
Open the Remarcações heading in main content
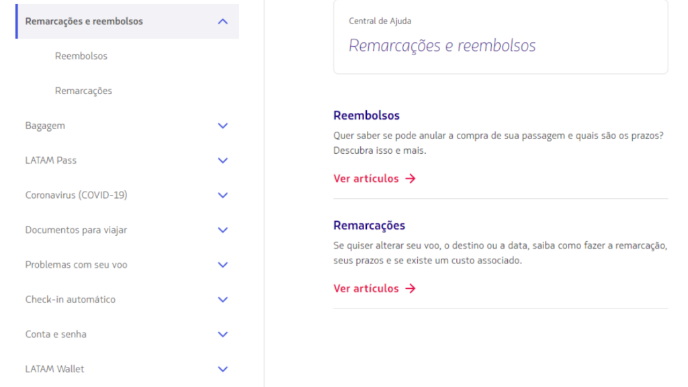[x=369, y=226]
